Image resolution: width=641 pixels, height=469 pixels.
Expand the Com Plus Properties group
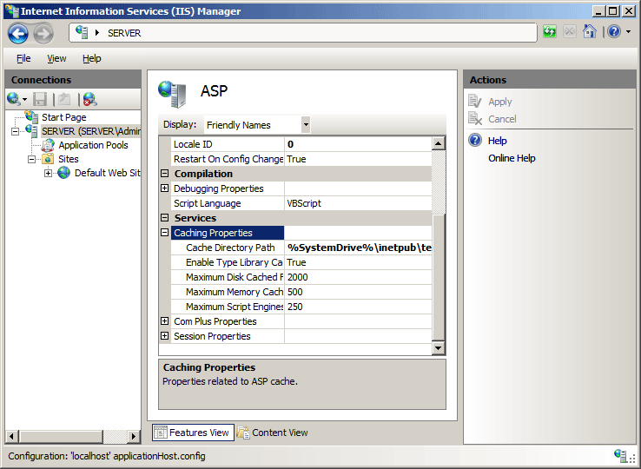(165, 321)
